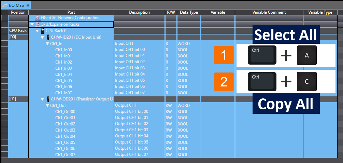Select the Ch1_Out02 port

[66, 124]
